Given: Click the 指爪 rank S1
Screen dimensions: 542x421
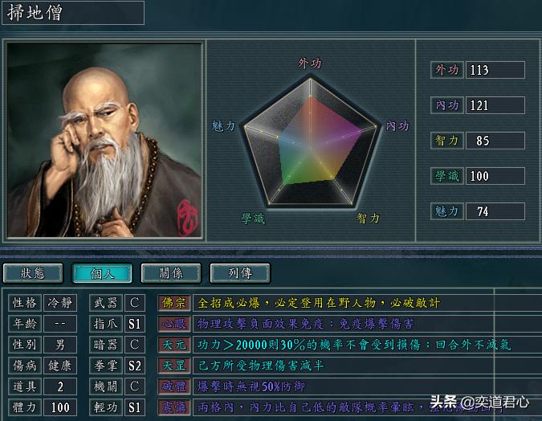Looking at the screenshot, I should [x=134, y=324].
